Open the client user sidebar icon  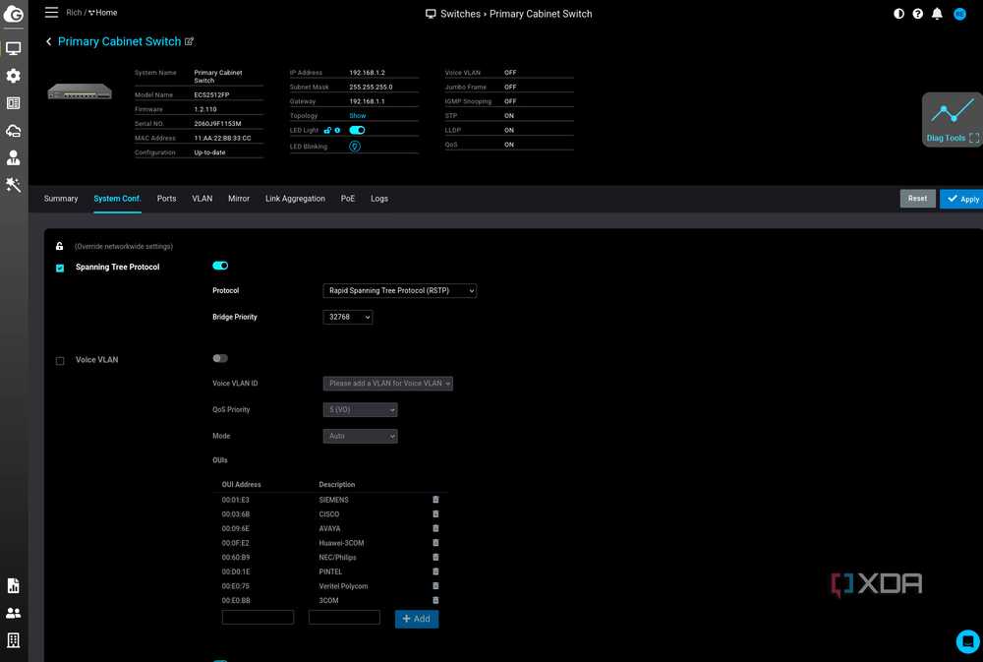pyautogui.click(x=13, y=157)
